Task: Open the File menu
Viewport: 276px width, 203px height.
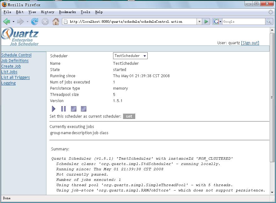Action: tap(7, 12)
